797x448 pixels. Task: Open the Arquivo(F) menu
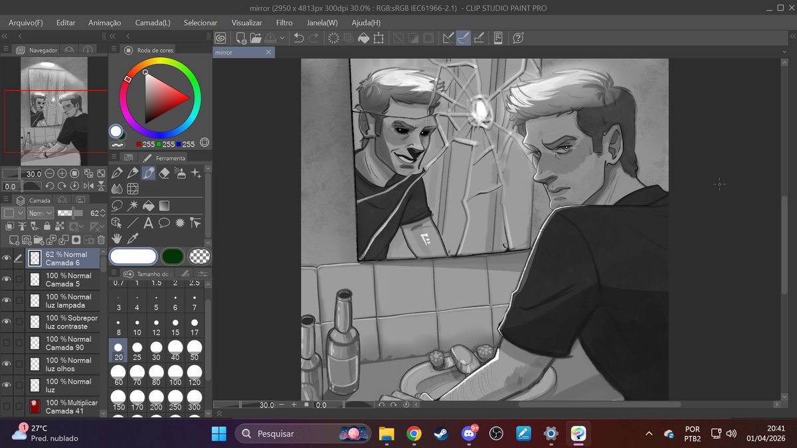[x=26, y=23]
